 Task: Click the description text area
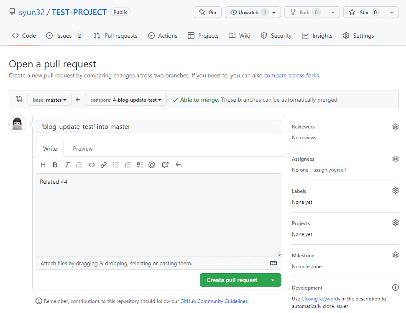(158, 215)
